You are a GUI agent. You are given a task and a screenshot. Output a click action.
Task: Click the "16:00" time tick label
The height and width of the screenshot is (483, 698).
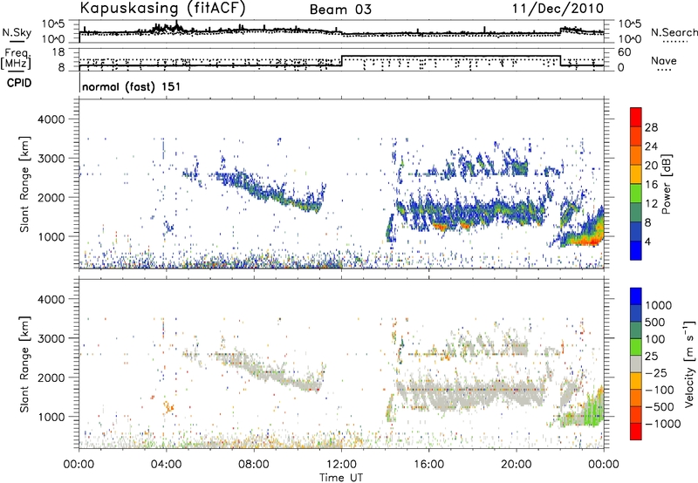click(x=428, y=465)
